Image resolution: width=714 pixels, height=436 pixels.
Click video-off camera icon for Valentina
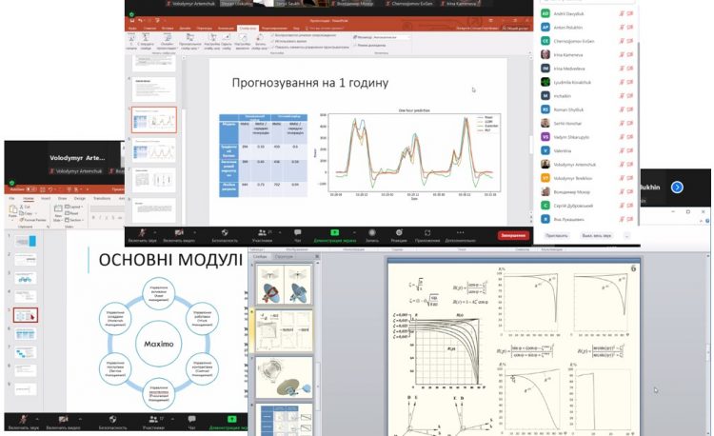[630, 150]
